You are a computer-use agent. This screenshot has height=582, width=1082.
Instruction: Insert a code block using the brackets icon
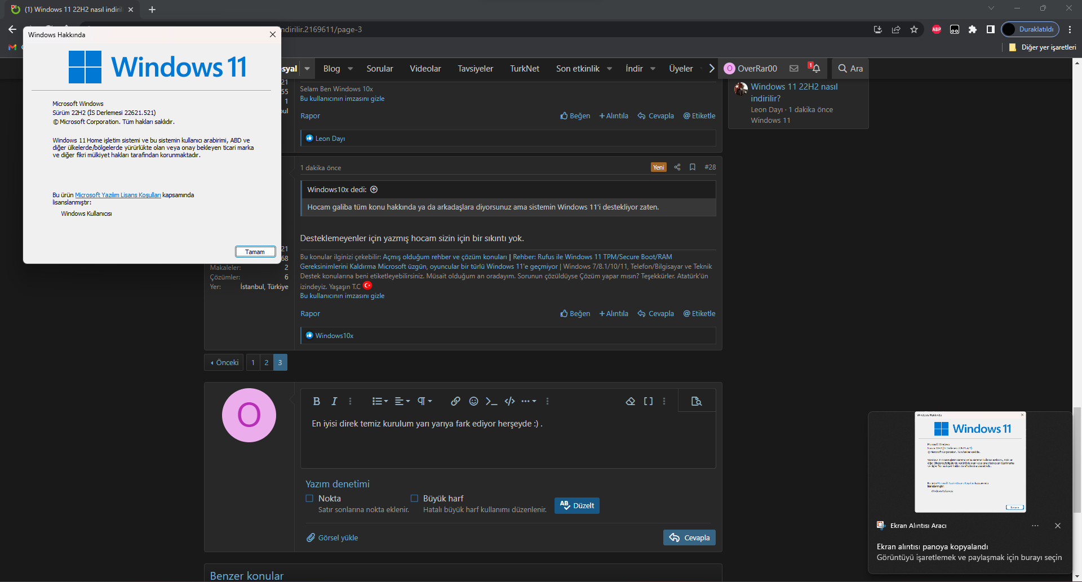(509, 401)
